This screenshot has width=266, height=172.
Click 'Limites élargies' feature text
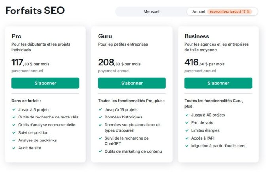(x=205, y=130)
